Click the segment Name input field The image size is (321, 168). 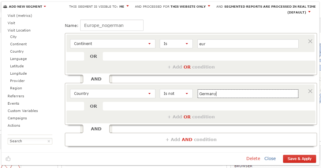[112, 25]
